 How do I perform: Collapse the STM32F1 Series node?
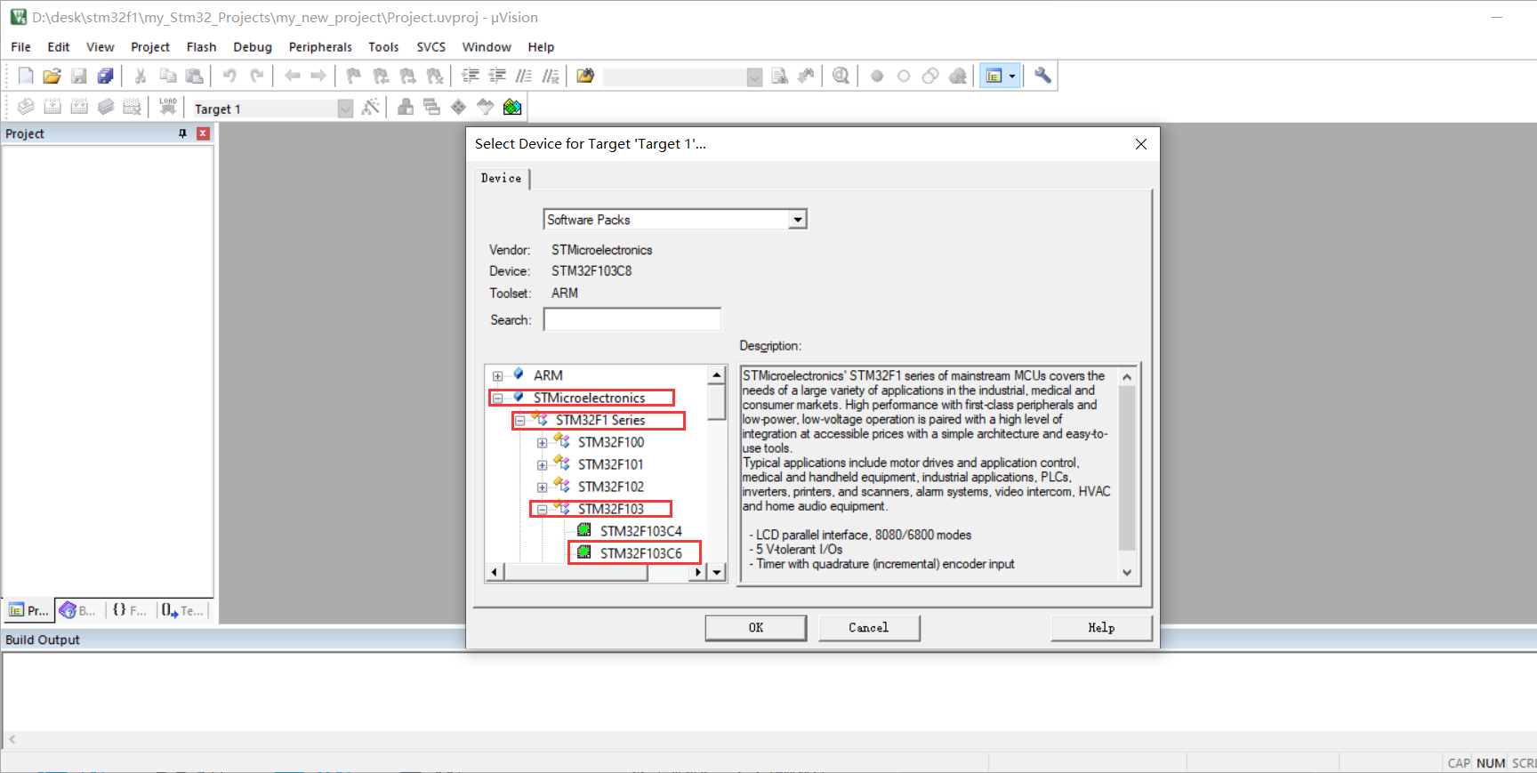520,421
